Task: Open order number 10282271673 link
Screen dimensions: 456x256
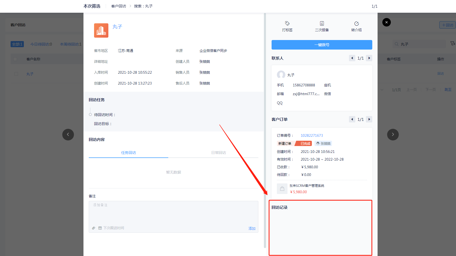Action: coord(312,135)
